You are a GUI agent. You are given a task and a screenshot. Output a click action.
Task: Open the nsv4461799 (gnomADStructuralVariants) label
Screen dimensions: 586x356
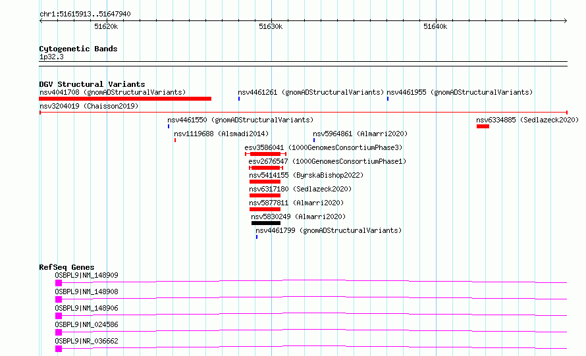[x=329, y=230]
